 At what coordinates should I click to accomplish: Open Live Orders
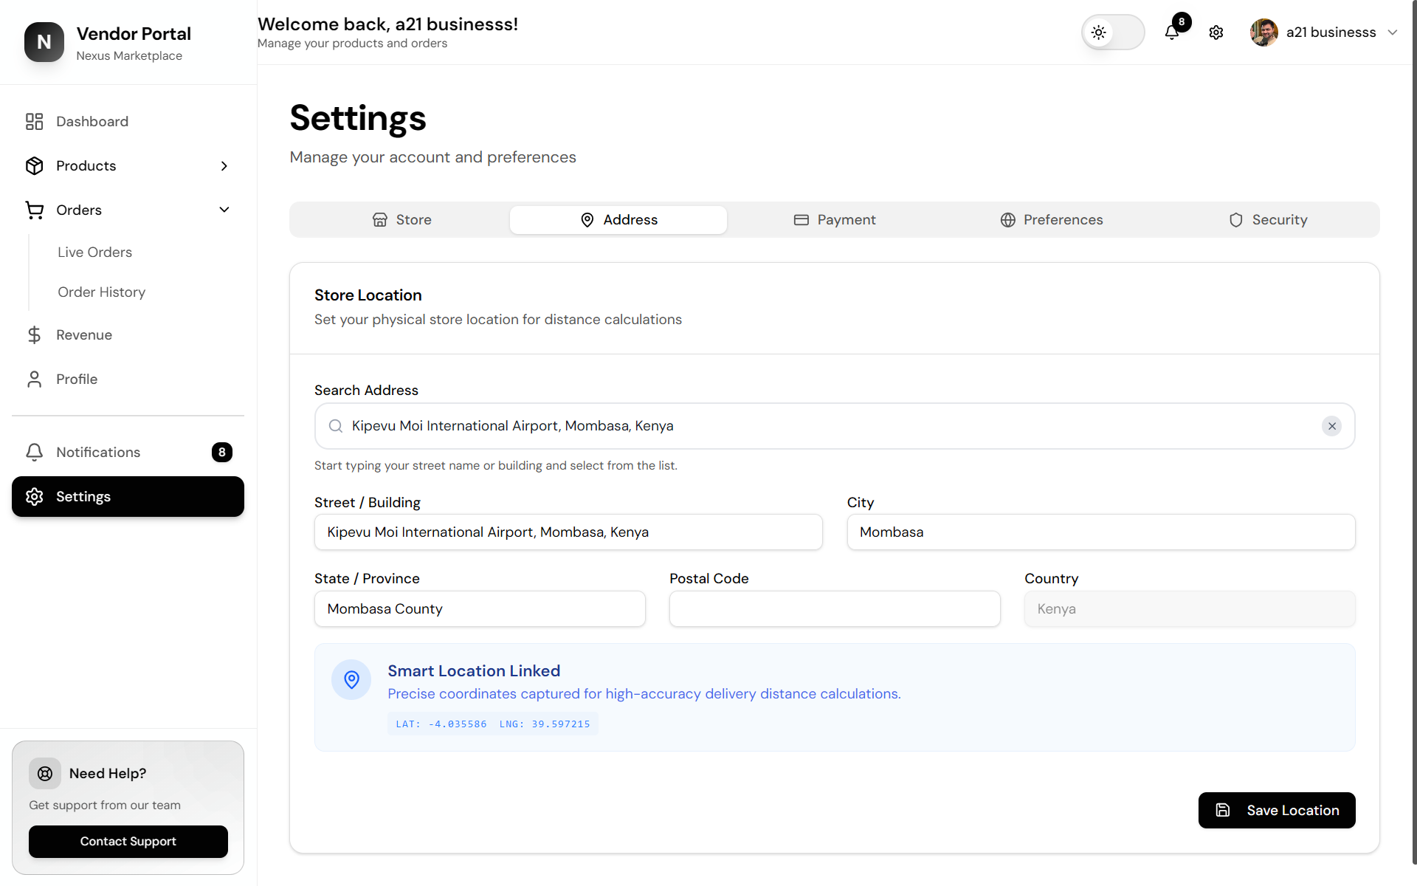[94, 253]
